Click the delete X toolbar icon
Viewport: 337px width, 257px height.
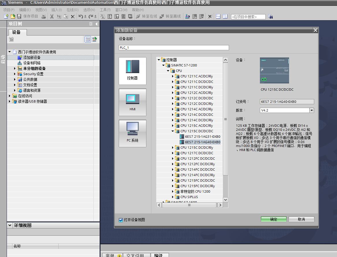pyautogui.click(x=73, y=16)
